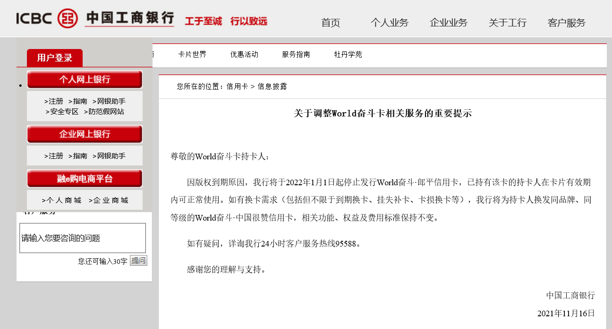Click the 中国工商银行 signature under the notice
This screenshot has width=612, height=329.
click(x=570, y=296)
